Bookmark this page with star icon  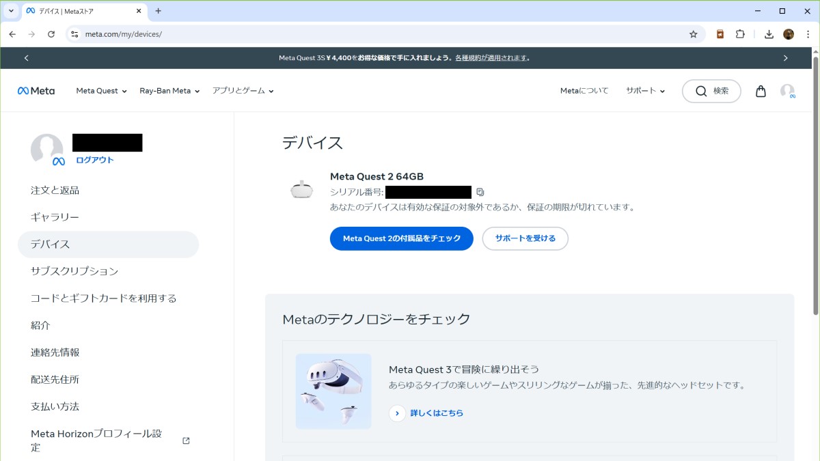[693, 33]
